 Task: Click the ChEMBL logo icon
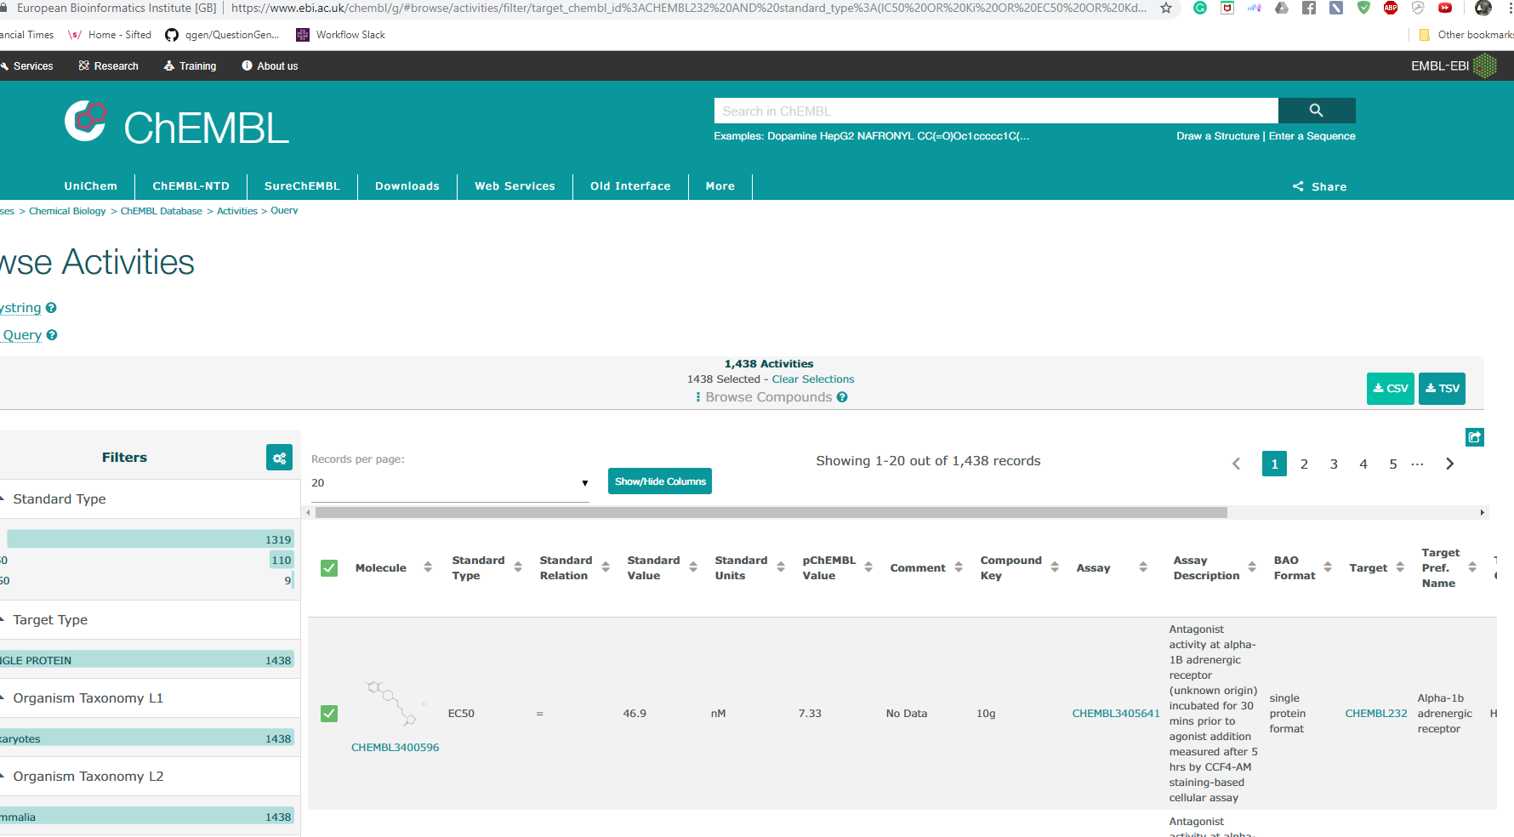[x=85, y=122]
